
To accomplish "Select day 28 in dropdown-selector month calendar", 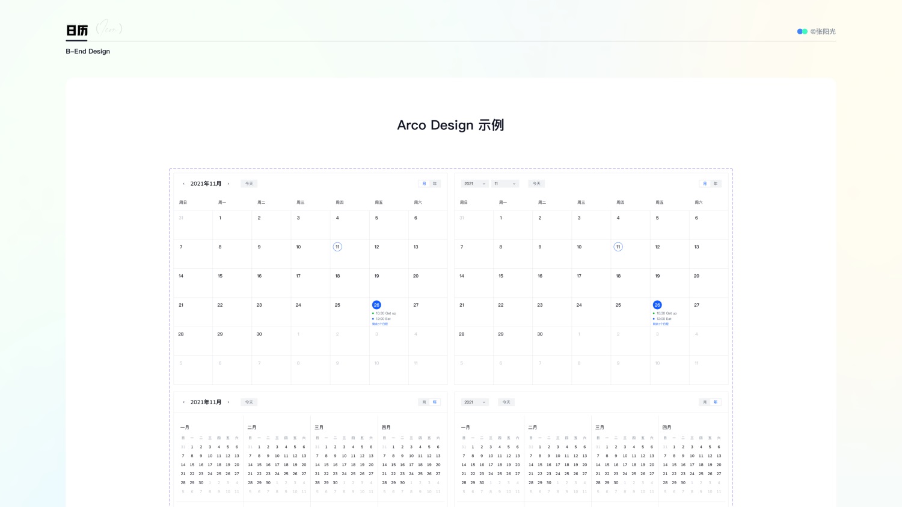I will (462, 334).
